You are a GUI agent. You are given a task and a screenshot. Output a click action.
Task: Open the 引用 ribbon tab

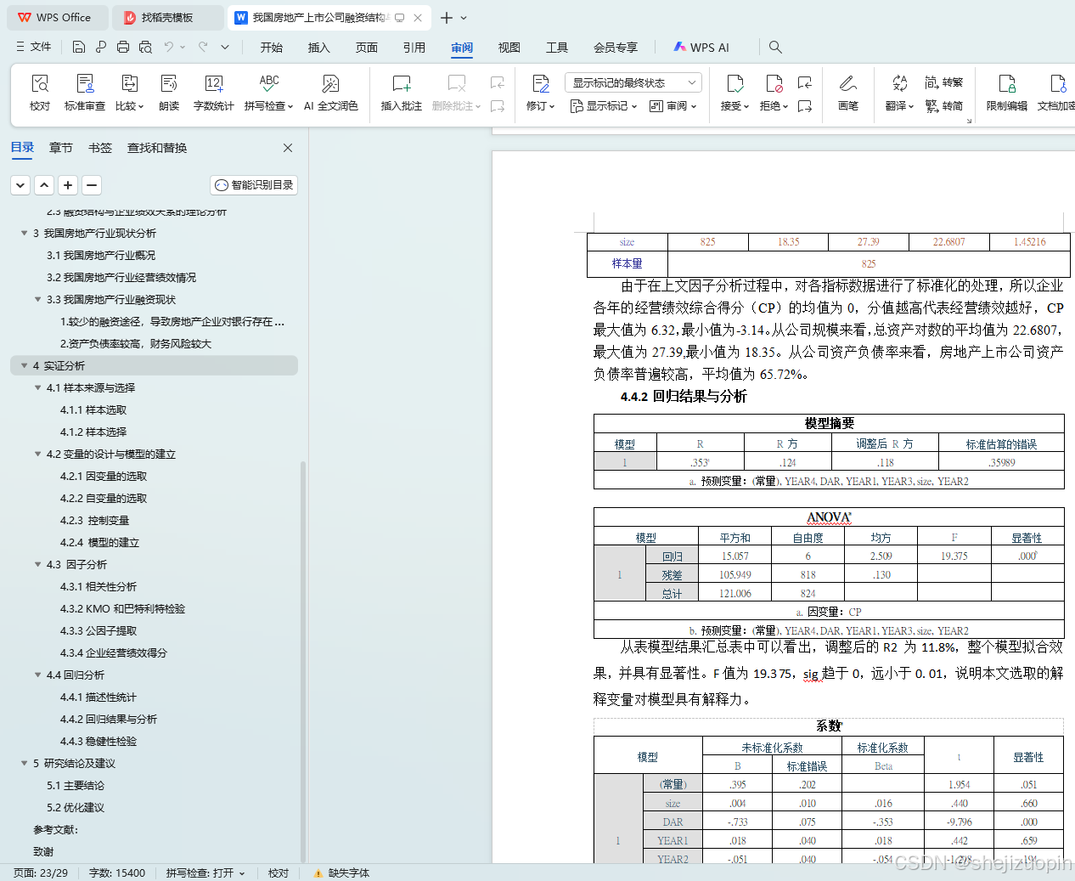pyautogui.click(x=414, y=48)
